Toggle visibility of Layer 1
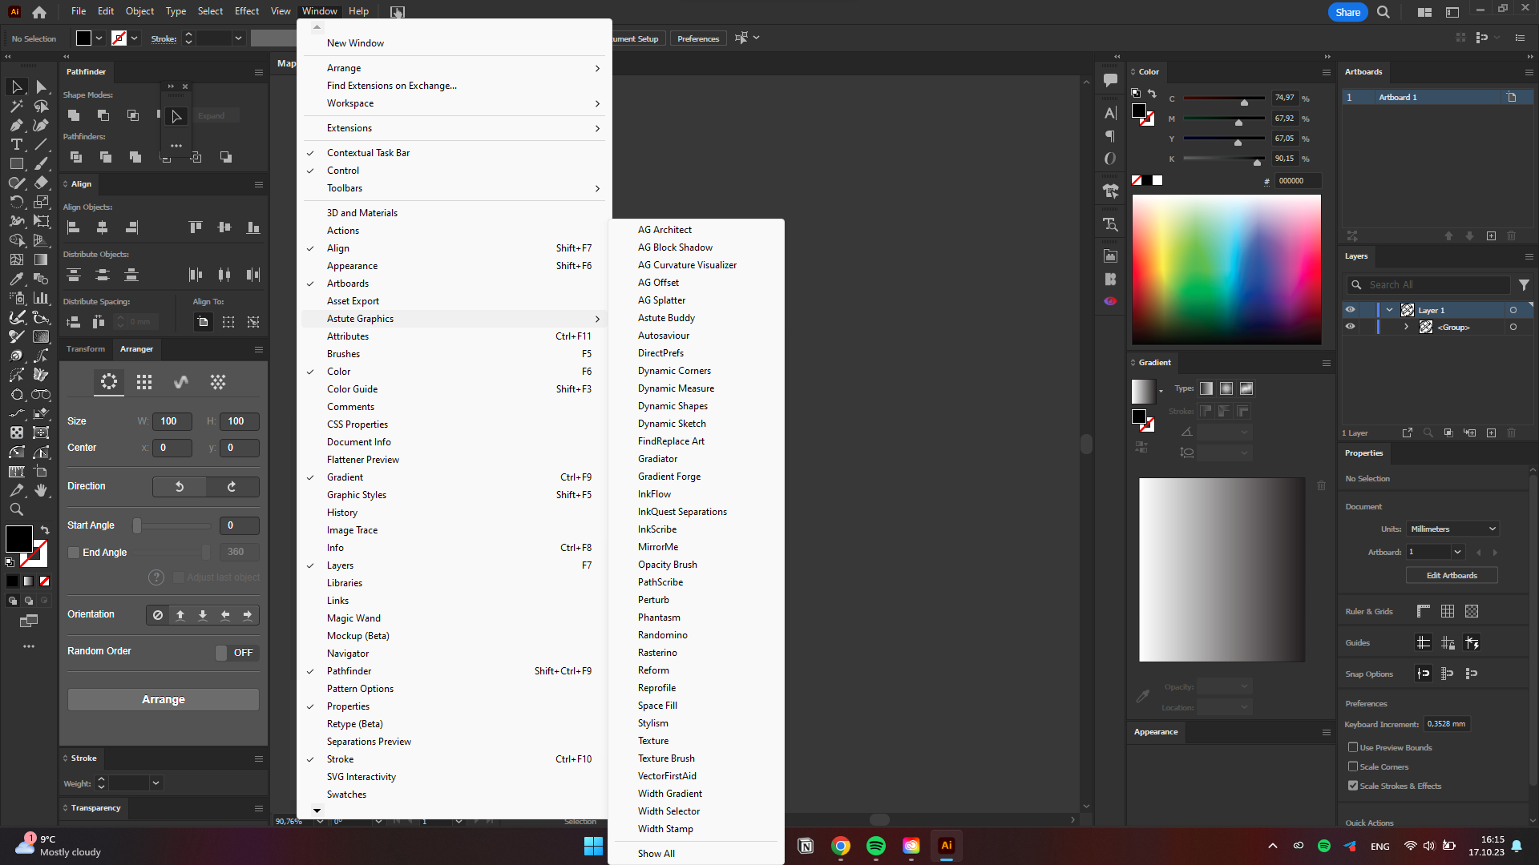 pyautogui.click(x=1350, y=310)
